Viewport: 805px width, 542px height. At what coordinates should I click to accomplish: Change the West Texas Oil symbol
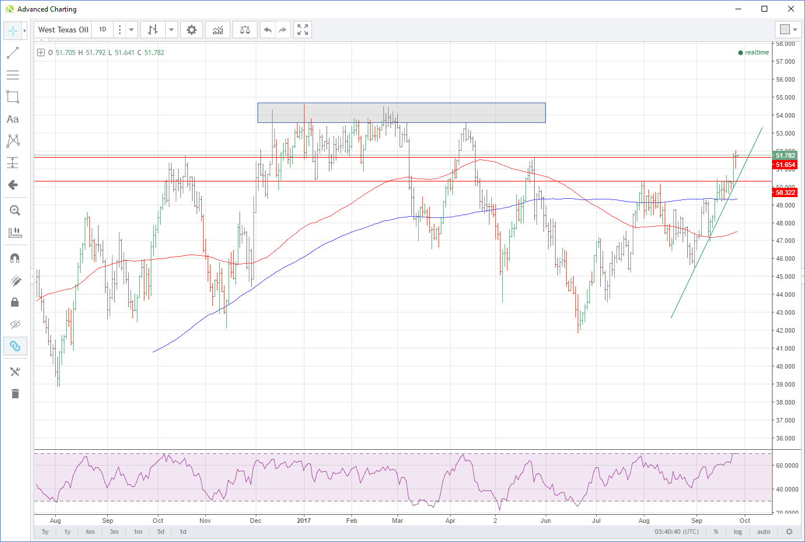click(63, 30)
